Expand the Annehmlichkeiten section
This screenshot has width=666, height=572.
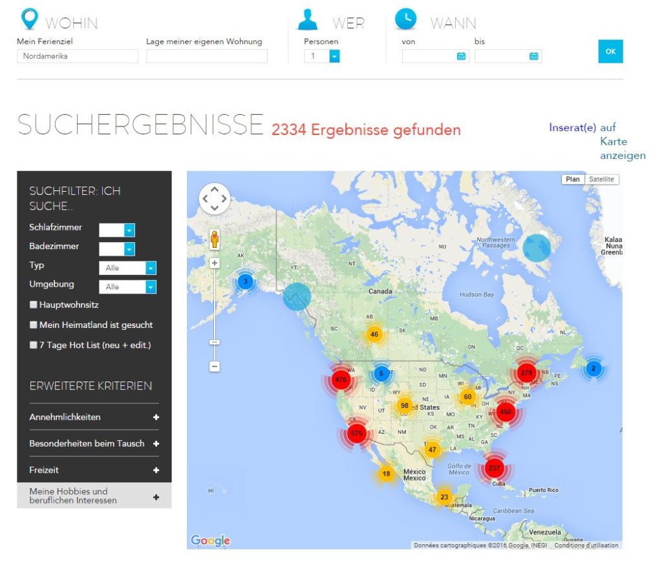click(x=94, y=417)
